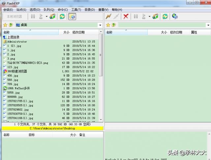Go to 上层目录 parent directory
Screen dimensions: 211x160
[x=50, y=37]
